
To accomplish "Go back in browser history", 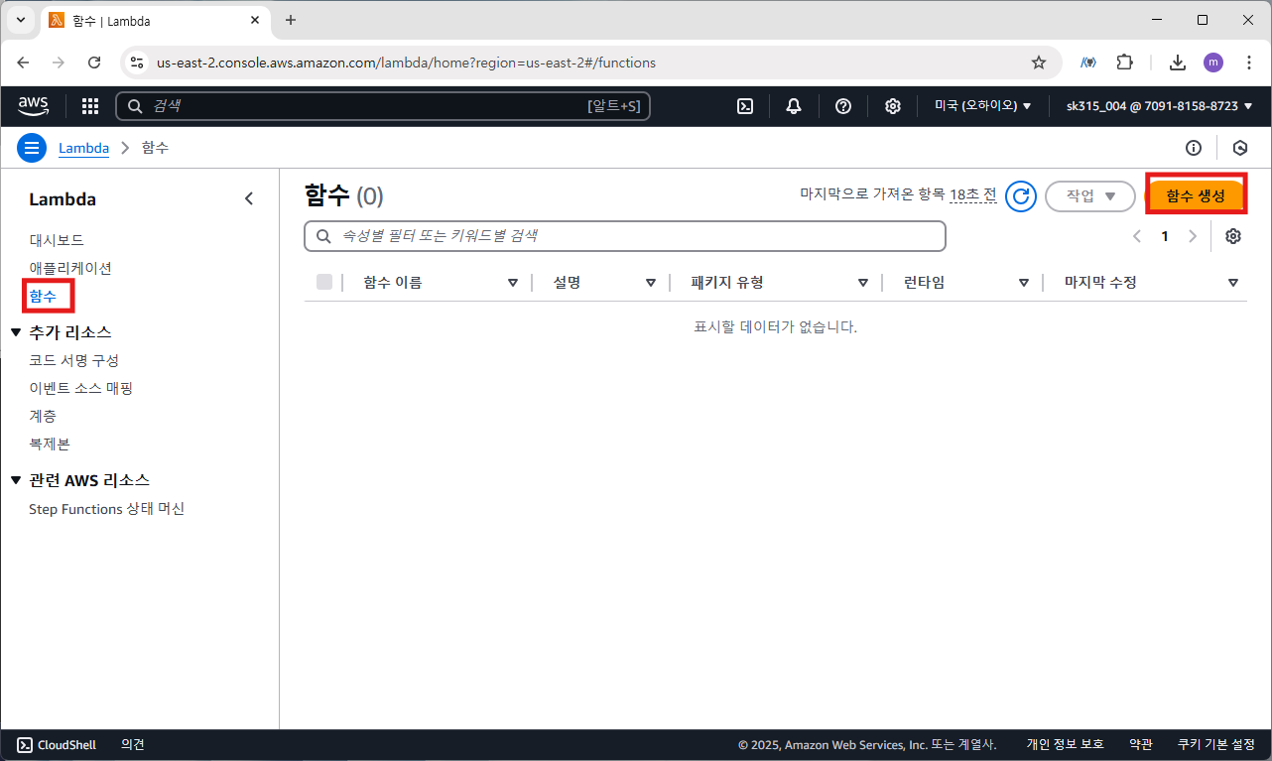I will (x=23, y=63).
